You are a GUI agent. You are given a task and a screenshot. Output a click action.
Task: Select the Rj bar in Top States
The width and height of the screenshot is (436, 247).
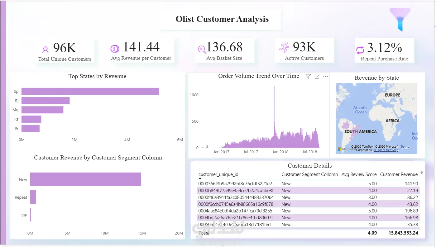46,101
